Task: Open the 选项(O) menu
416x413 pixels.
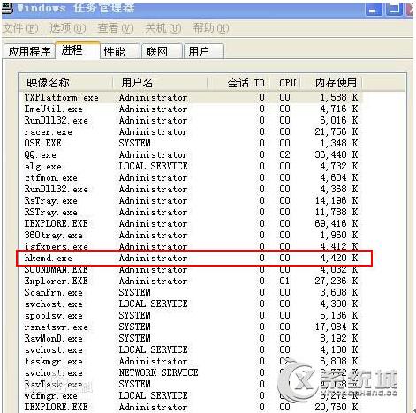Action: 68,28
